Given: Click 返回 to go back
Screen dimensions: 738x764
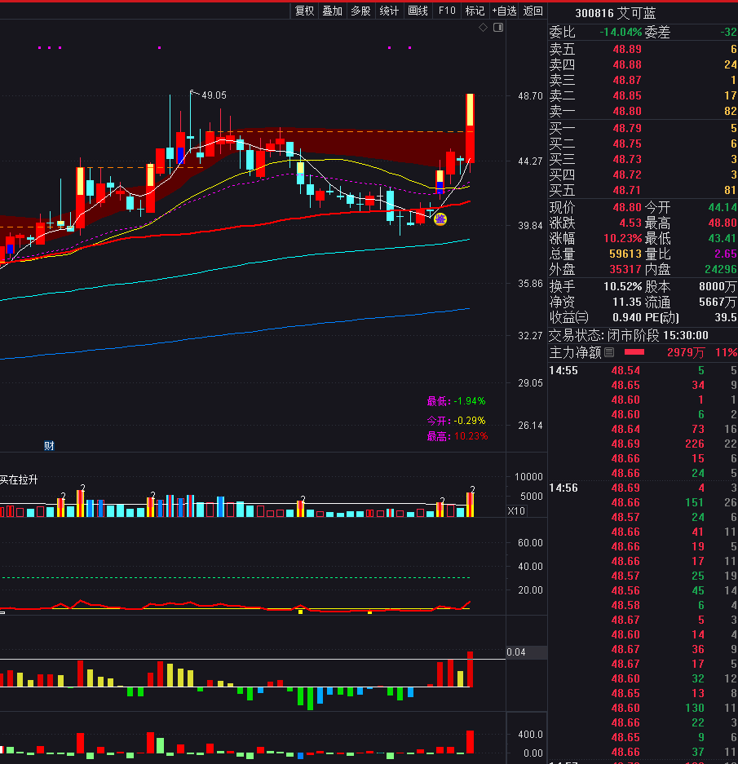Looking at the screenshot, I should [x=533, y=11].
